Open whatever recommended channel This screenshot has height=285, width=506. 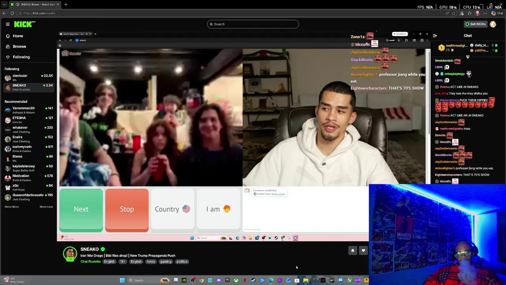pyautogui.click(x=28, y=129)
